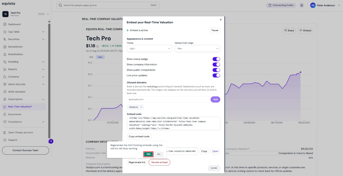This screenshot has height=176, width=343.
Task: Click the CLOSE dialog button
Action: click(214, 168)
